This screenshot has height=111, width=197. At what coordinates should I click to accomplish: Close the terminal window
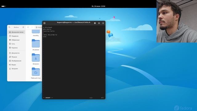tap(103, 23)
